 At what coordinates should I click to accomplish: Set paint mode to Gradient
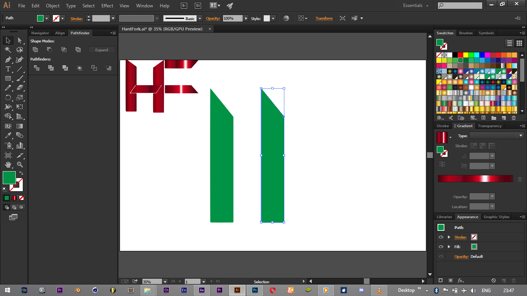(x=14, y=198)
